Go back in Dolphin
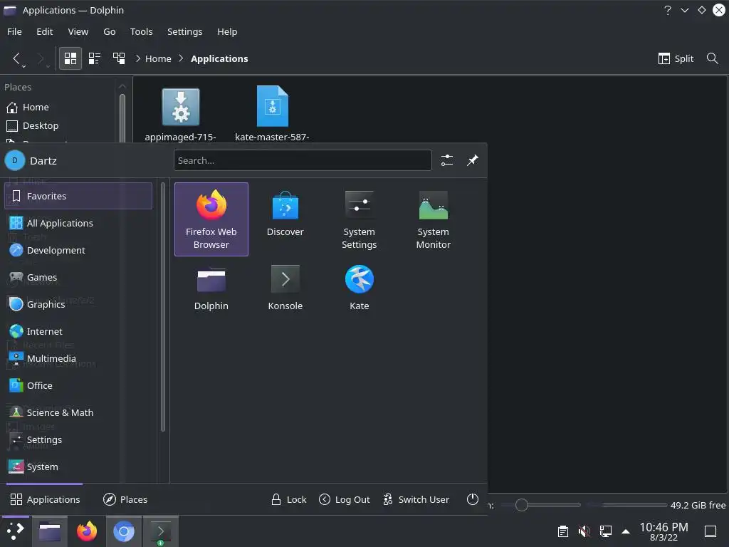 click(x=17, y=58)
